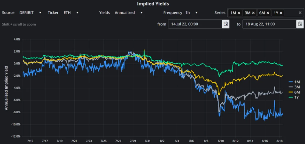Clear all selected series with the X
305x144 pixels.
click(300, 13)
